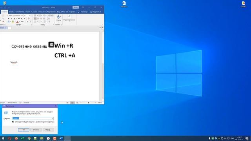Switch to print layout view icon
The height and width of the screenshot is (141, 251).
coord(72,103)
